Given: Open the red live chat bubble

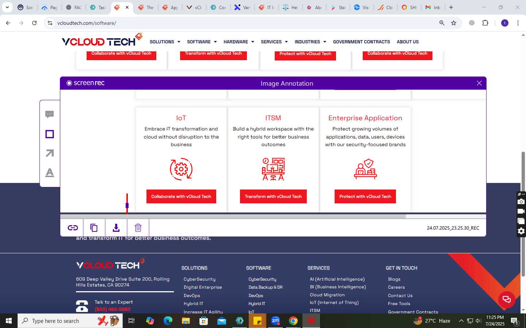Looking at the screenshot, I should click(507, 300).
